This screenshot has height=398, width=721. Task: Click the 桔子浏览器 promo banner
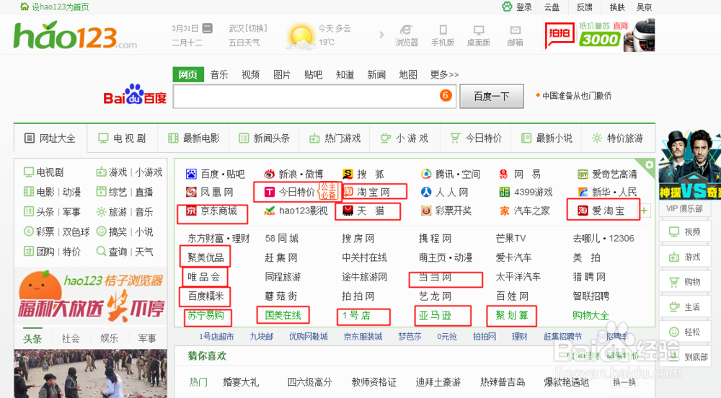(x=91, y=296)
